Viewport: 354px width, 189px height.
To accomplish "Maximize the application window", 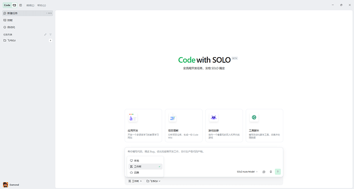I will (x=341, y=5).
